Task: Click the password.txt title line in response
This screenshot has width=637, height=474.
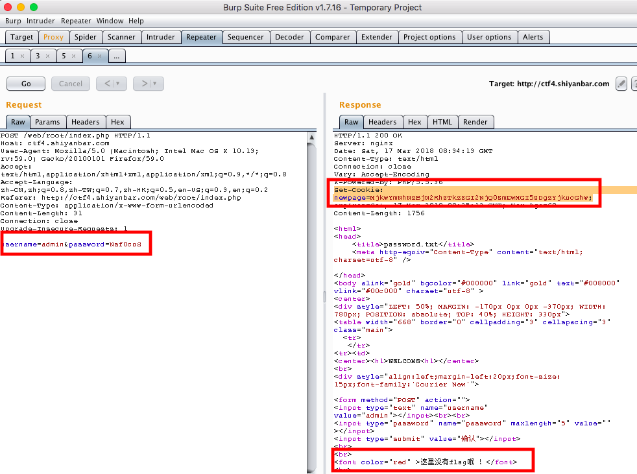Action: tap(413, 244)
